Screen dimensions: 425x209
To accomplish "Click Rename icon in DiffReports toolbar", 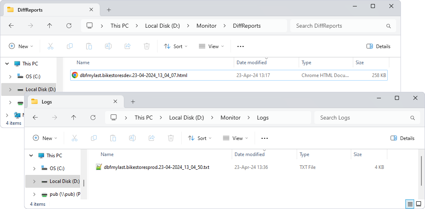I will [108, 47].
